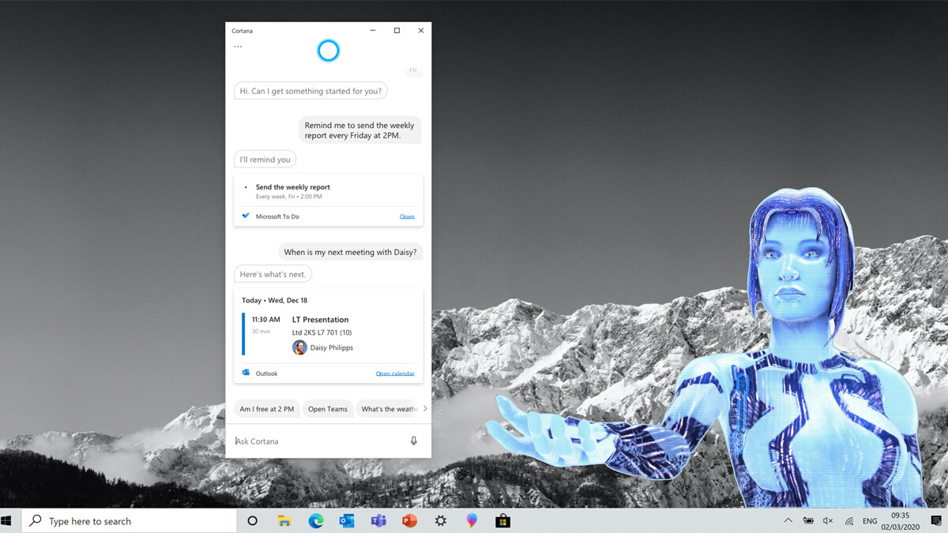The height and width of the screenshot is (533, 948).
Task: Click the Cortana circle logo
Action: pos(328,51)
